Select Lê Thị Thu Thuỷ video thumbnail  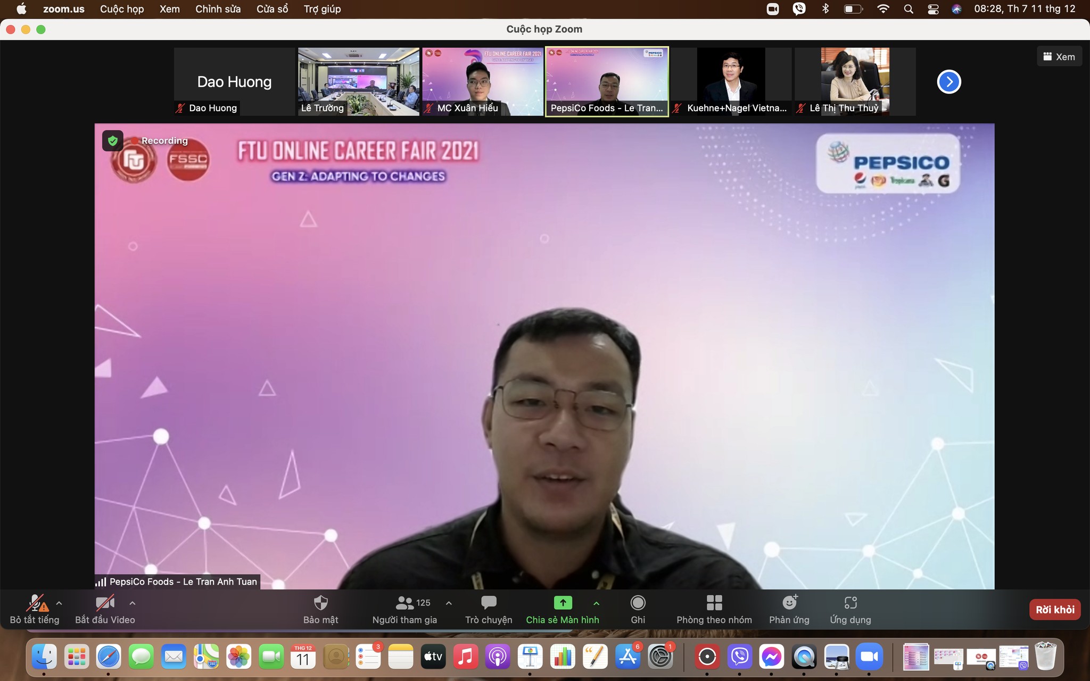point(855,81)
